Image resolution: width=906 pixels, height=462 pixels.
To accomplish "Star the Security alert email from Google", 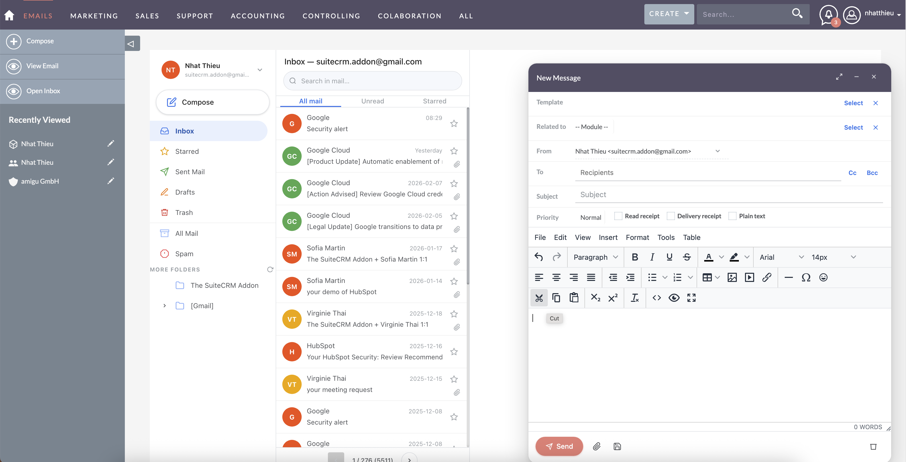I will click(454, 124).
